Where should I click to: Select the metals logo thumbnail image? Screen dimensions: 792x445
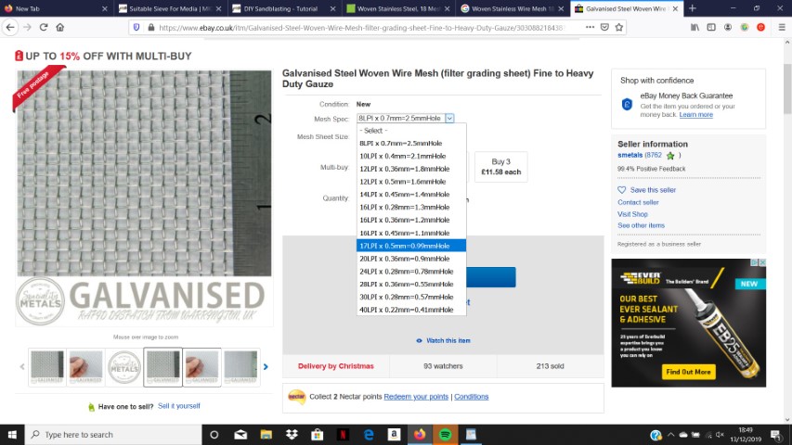point(124,367)
